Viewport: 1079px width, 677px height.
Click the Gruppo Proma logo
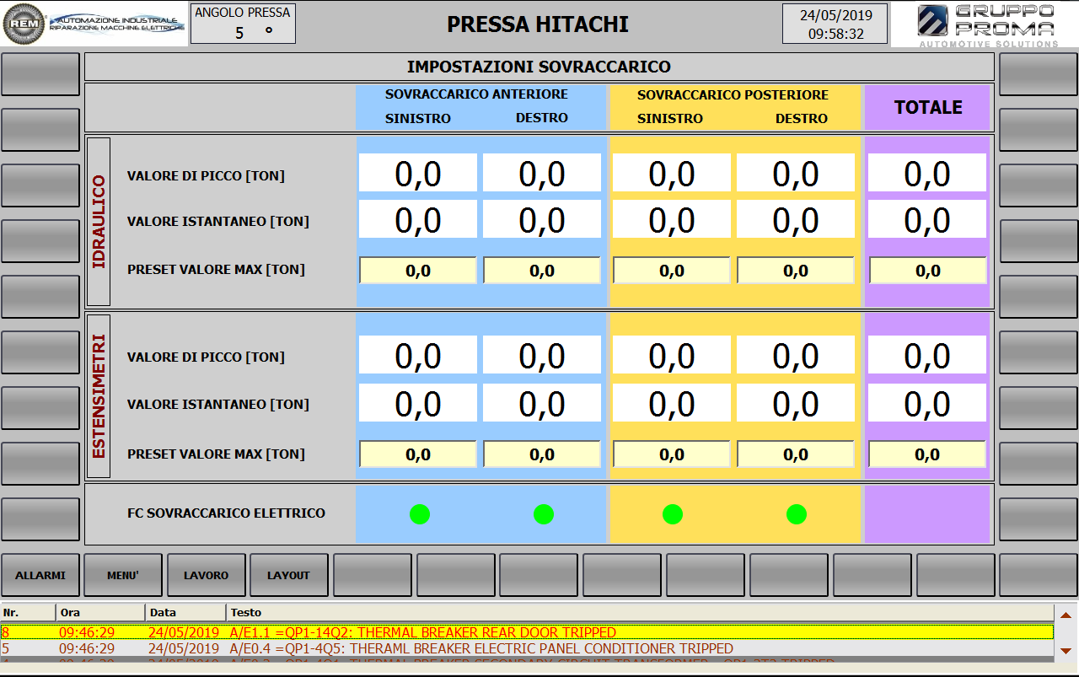pos(985,24)
